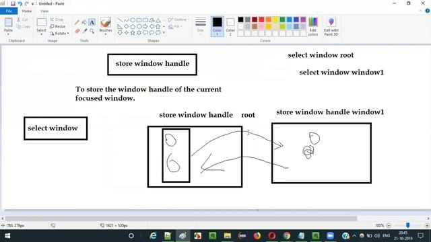Open Internet Explorer from the taskbar
Image resolution: width=431 pixels, height=242 pixels.
(153, 236)
